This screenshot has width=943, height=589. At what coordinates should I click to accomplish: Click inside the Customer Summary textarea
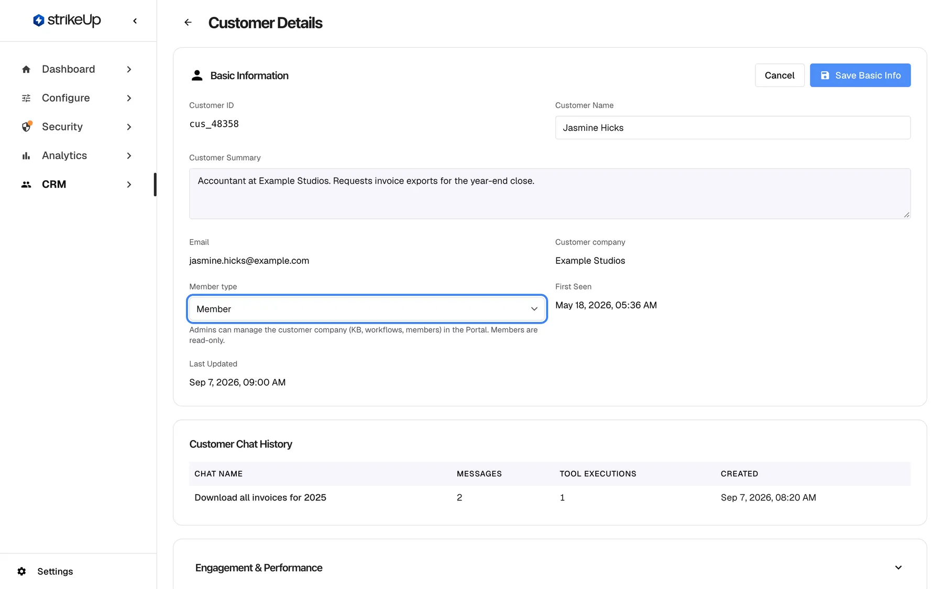tap(550, 194)
